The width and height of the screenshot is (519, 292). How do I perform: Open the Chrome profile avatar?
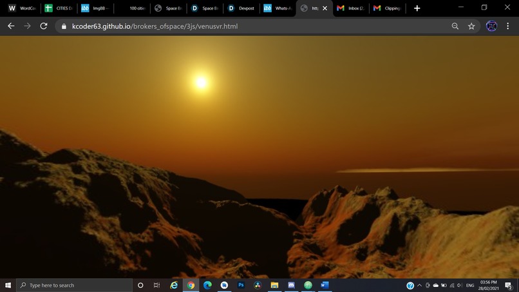tap(491, 26)
